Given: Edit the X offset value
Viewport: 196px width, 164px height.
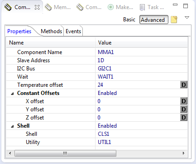Looking at the screenshot, I should (x=99, y=101).
